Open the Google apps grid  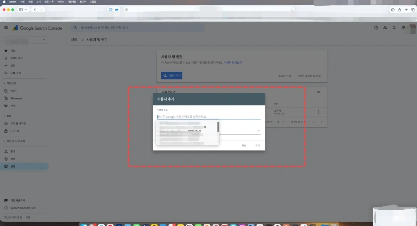pos(403,28)
